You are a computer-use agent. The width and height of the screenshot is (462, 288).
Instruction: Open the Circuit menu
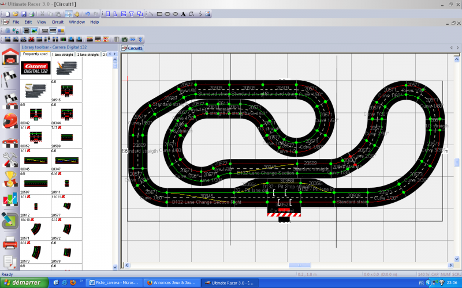(x=57, y=22)
